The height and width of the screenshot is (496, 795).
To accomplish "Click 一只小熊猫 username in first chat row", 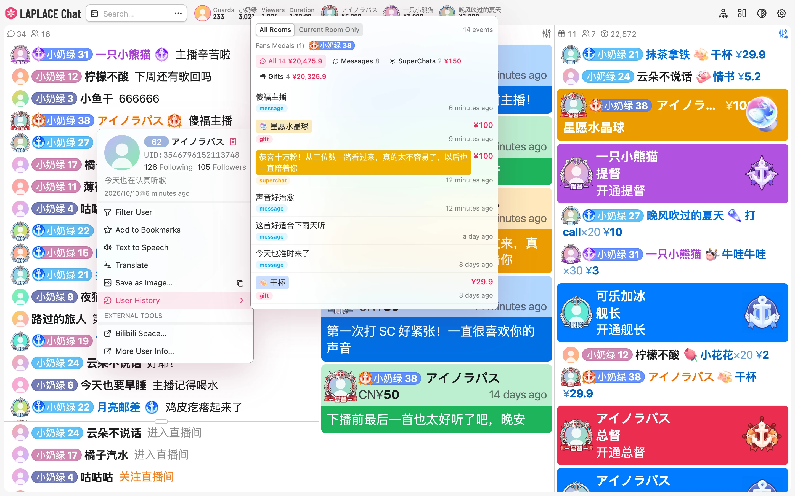I will coord(123,55).
